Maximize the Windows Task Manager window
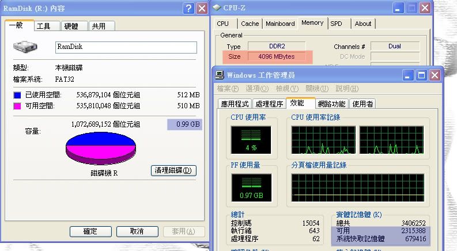The width and height of the screenshot is (457, 251). point(421,75)
